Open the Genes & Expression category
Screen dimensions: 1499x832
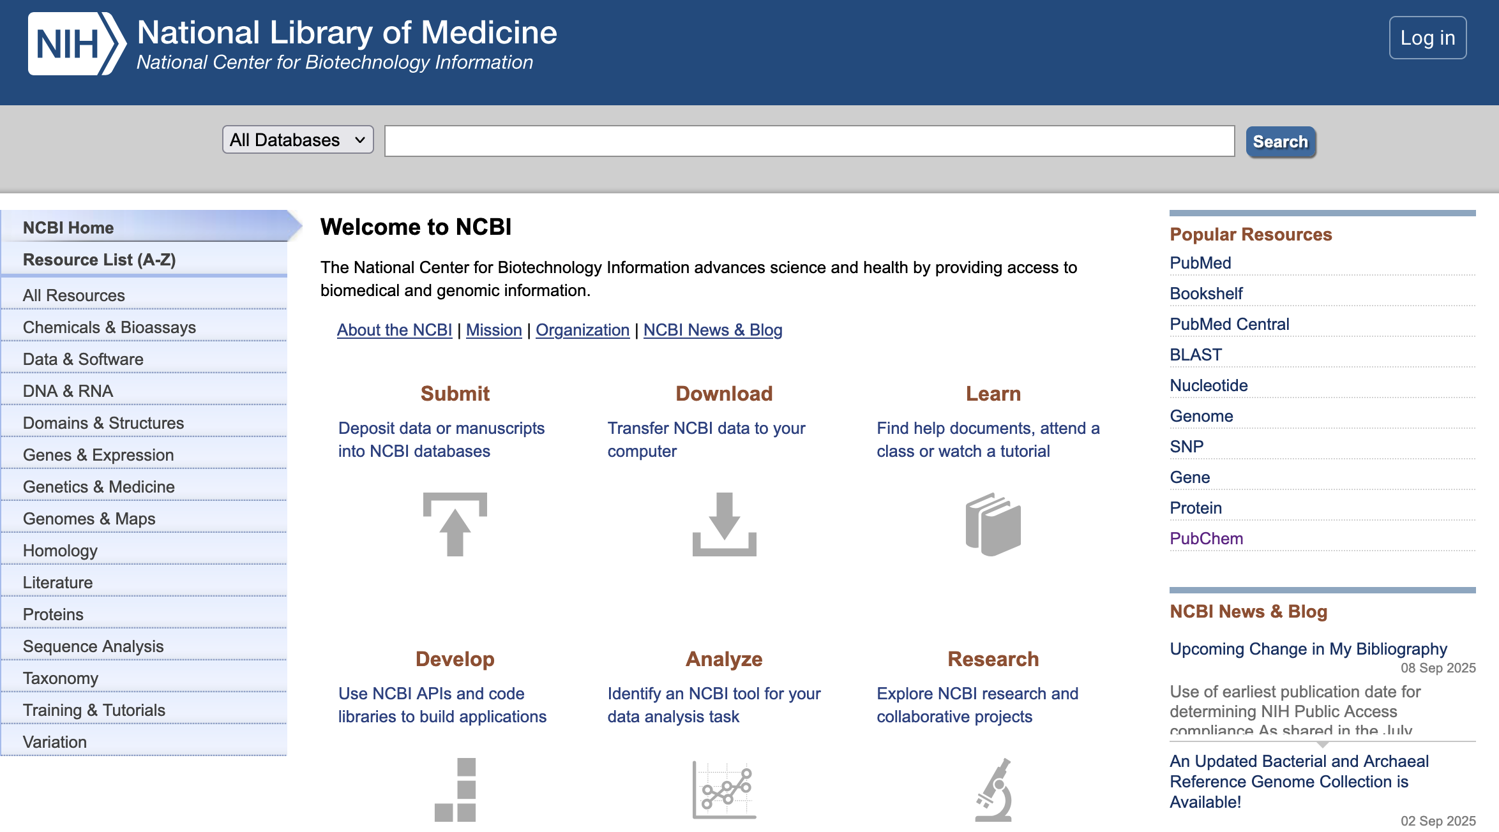tap(98, 455)
